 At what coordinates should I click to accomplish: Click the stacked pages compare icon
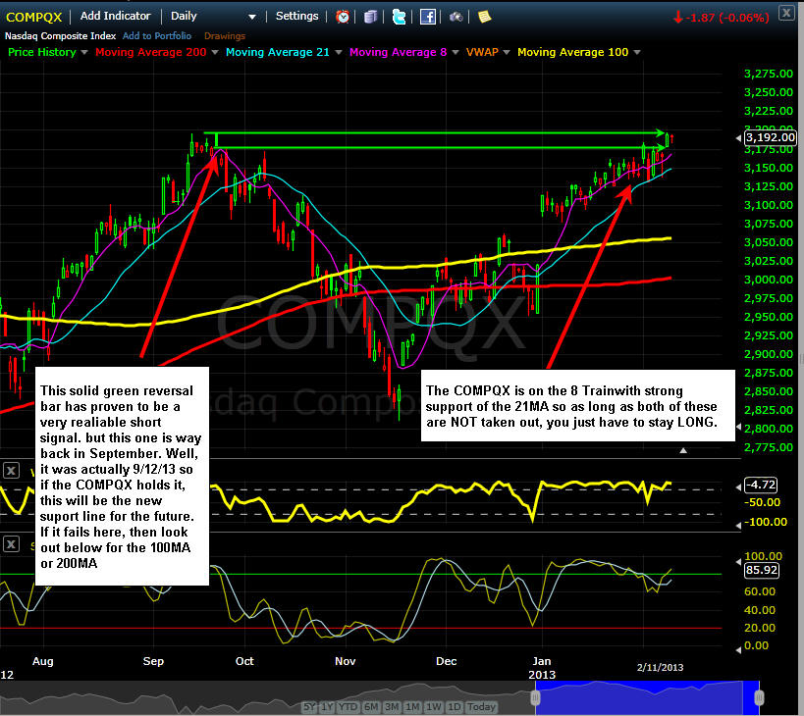click(370, 17)
